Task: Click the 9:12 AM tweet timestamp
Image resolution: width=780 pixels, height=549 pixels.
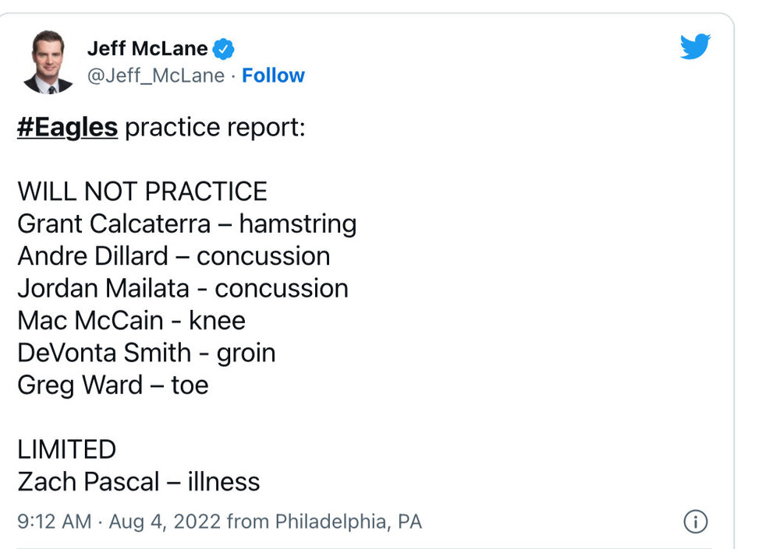Action: pos(55,522)
